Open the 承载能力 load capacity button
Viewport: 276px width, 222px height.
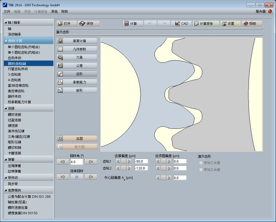77,82
